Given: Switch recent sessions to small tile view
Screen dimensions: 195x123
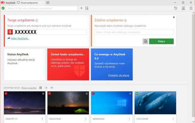Looking at the screenshot, I should (52, 88).
